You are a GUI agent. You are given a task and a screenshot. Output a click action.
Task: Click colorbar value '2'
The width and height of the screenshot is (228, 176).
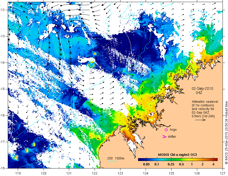(x=203, y=164)
